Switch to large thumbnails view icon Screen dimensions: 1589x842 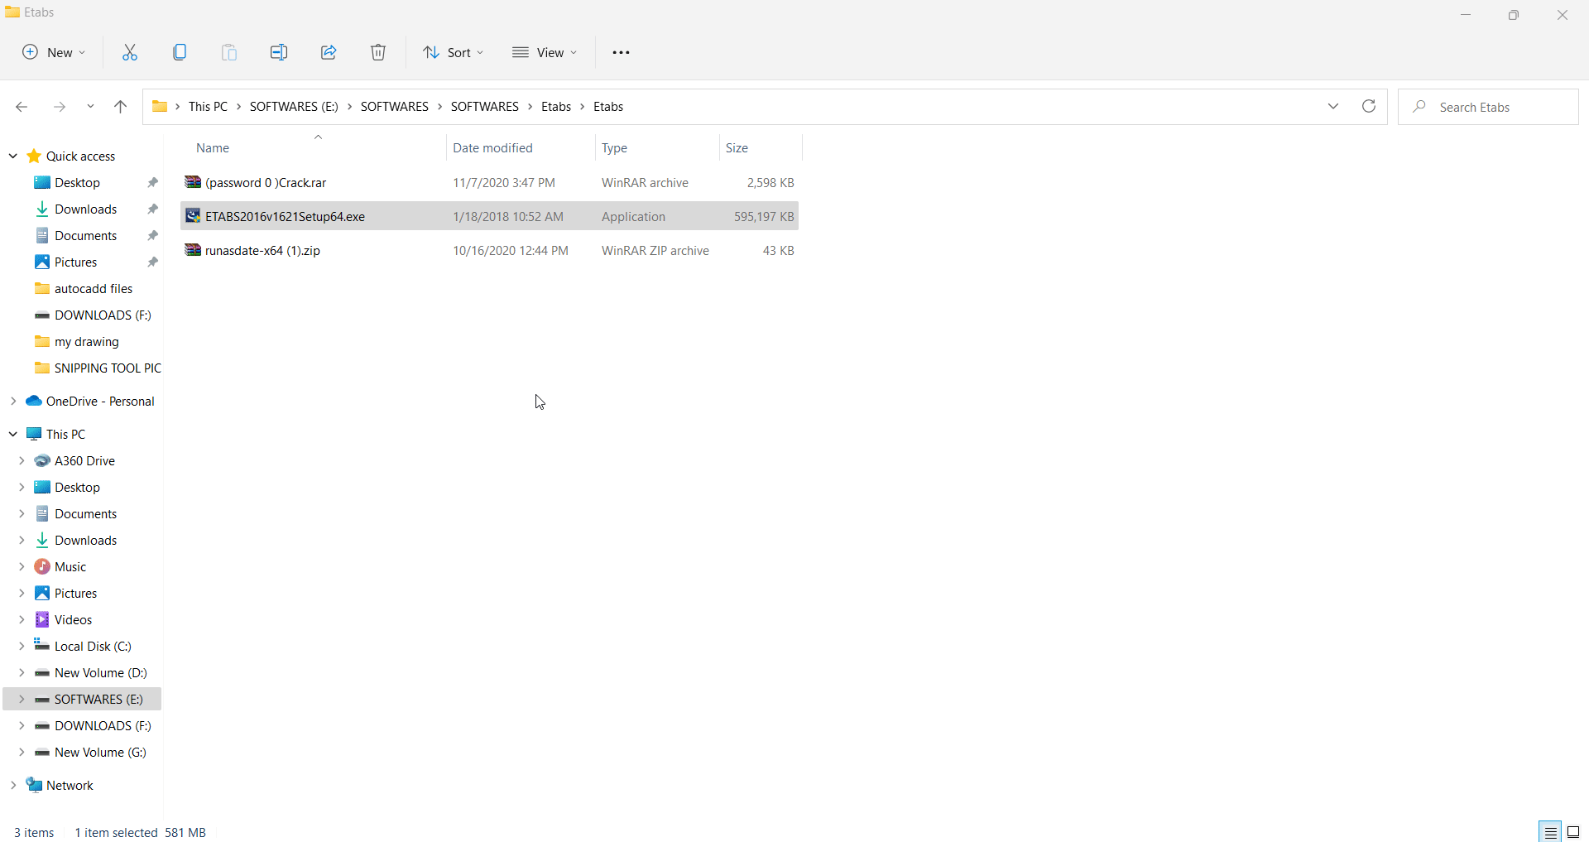(x=1573, y=832)
